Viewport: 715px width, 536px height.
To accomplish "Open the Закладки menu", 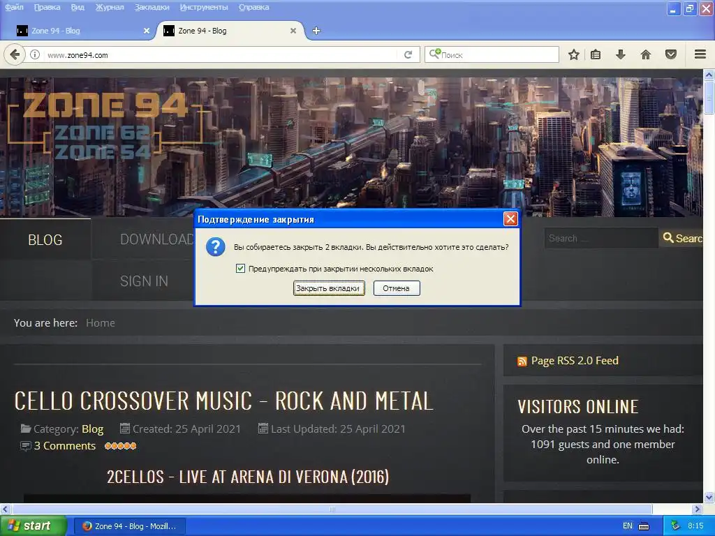I will [x=152, y=7].
